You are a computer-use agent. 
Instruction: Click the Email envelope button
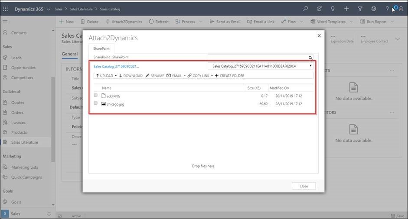174,76
